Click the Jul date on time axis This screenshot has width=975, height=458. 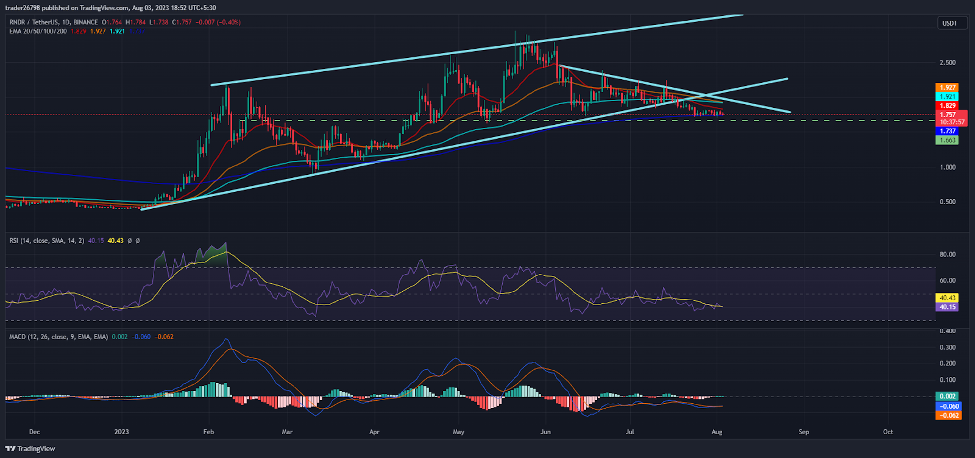click(x=629, y=432)
